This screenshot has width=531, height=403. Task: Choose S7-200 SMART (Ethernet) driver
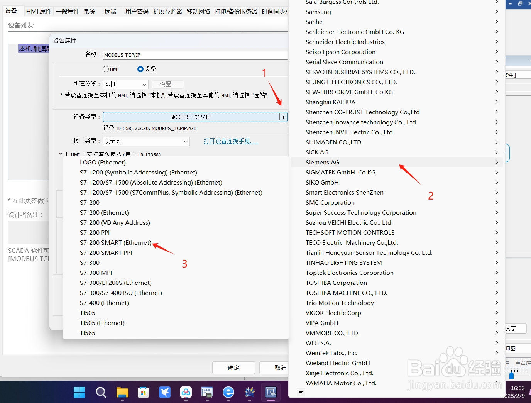point(115,243)
